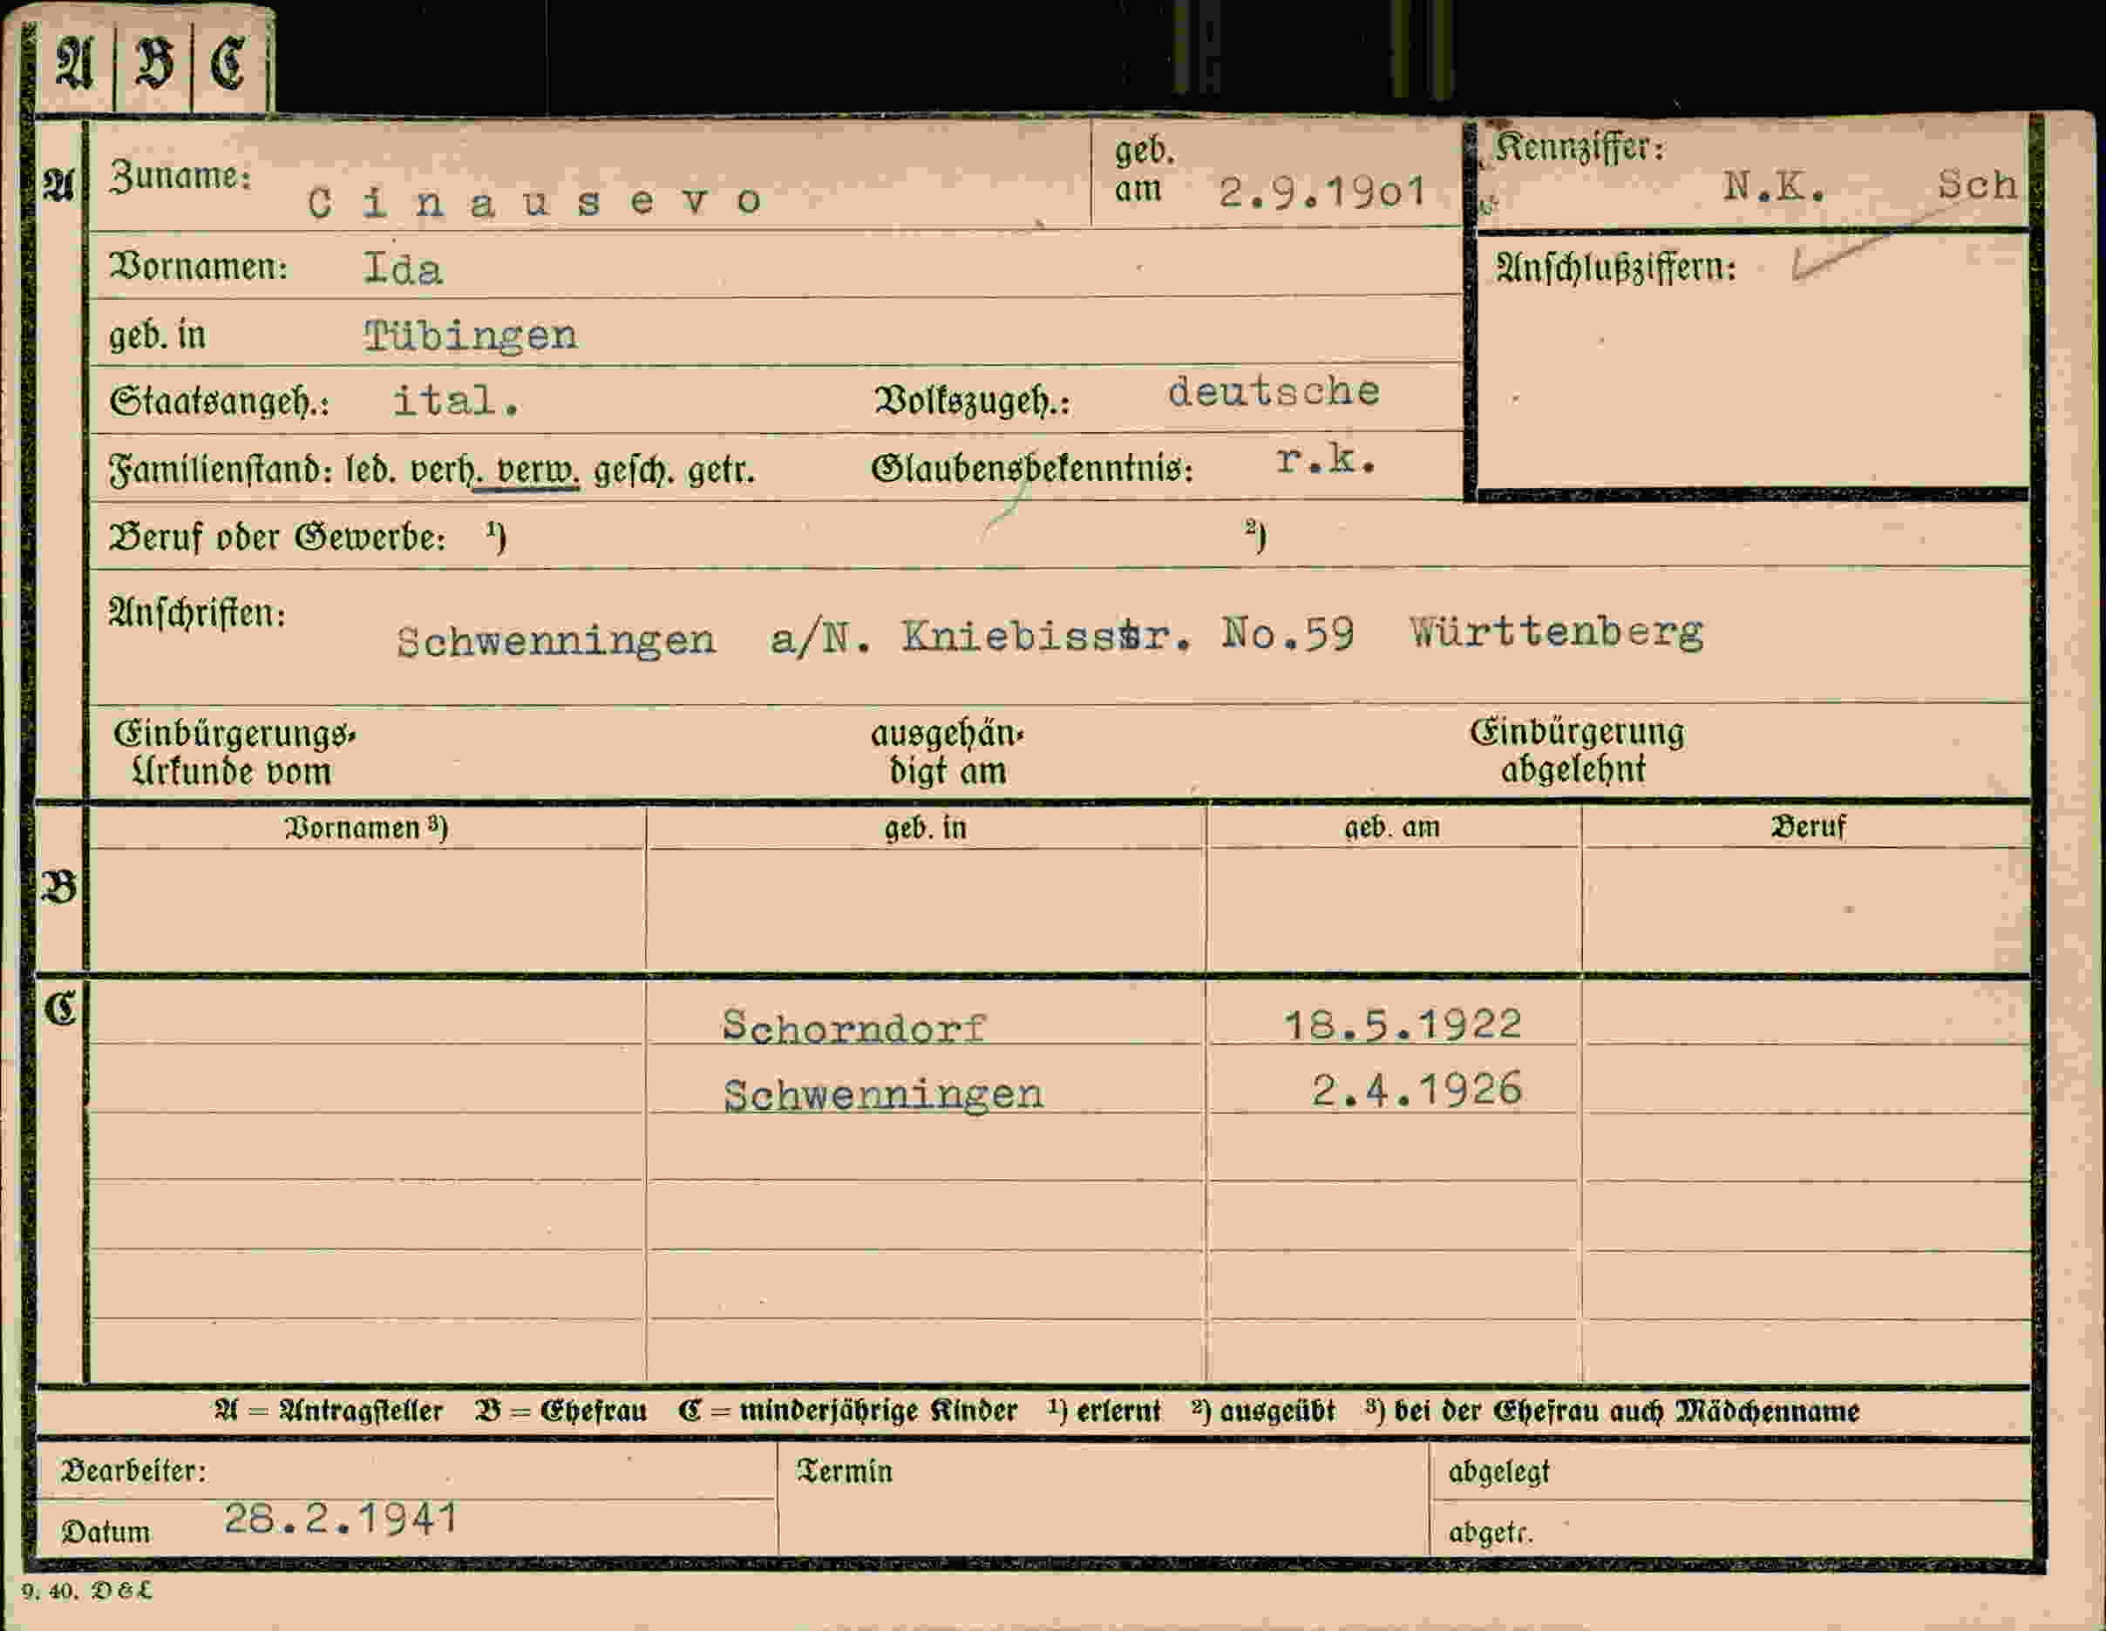This screenshot has width=2106, height=1631.
Task: Click the legend 'C = minderjährige Kinder'
Action: coord(847,1411)
